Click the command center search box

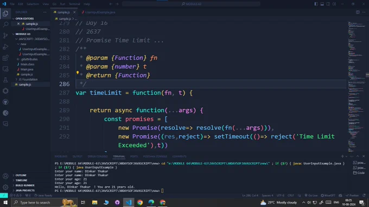point(191,4)
